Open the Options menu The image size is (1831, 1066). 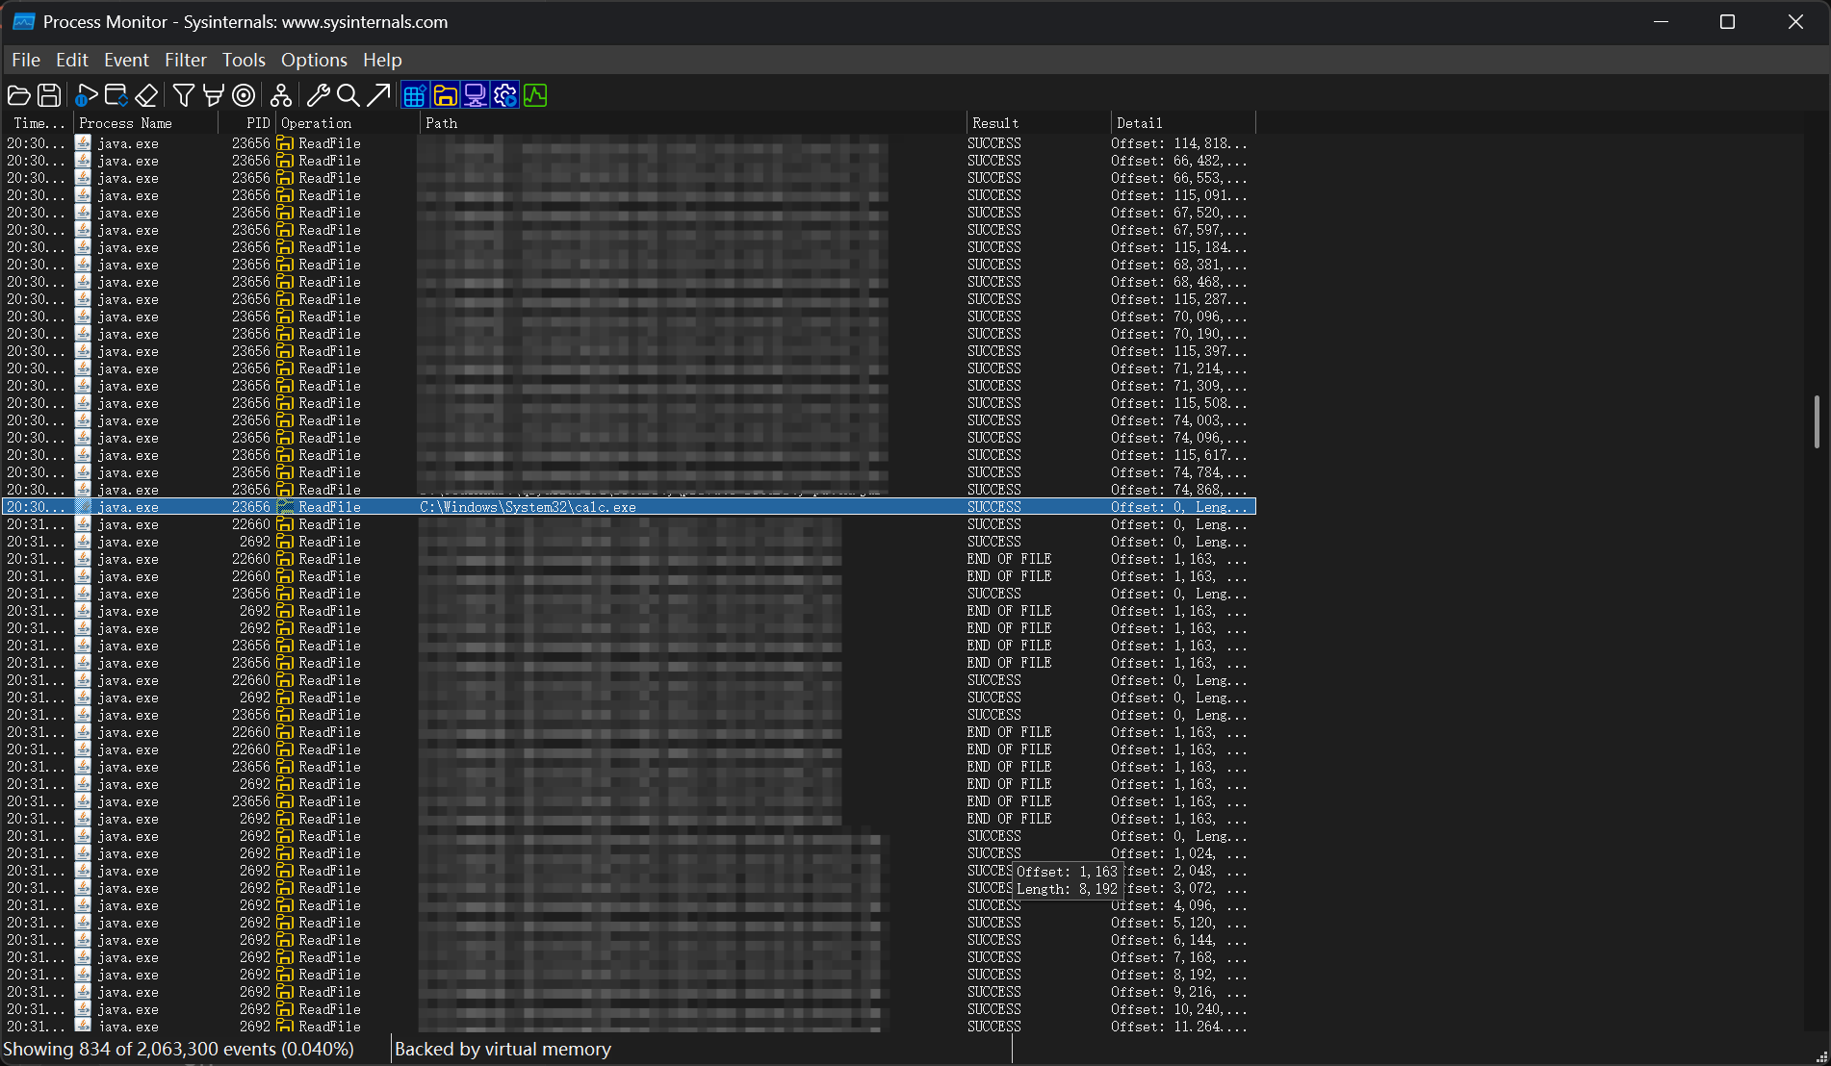314,60
